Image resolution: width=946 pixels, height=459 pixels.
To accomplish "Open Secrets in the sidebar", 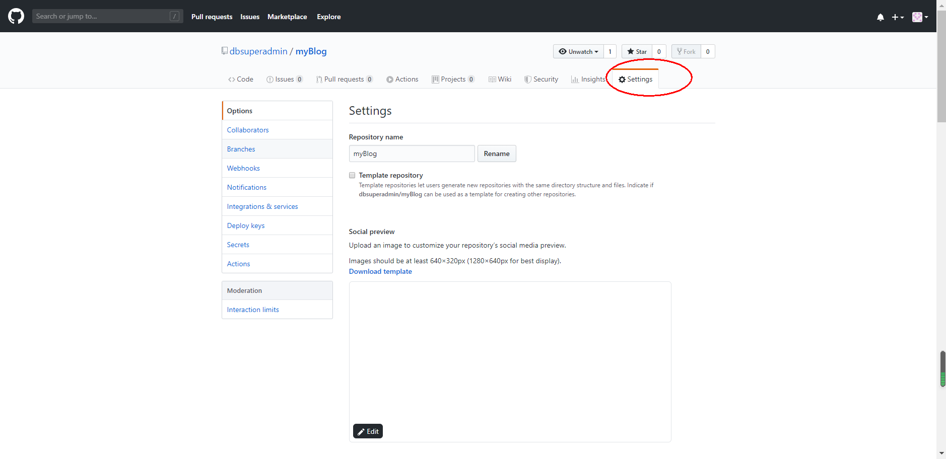I will [277, 245].
